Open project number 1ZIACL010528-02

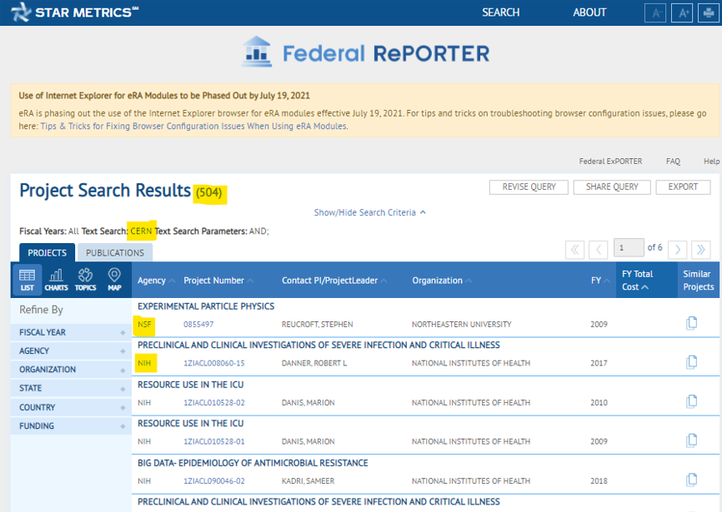point(214,403)
